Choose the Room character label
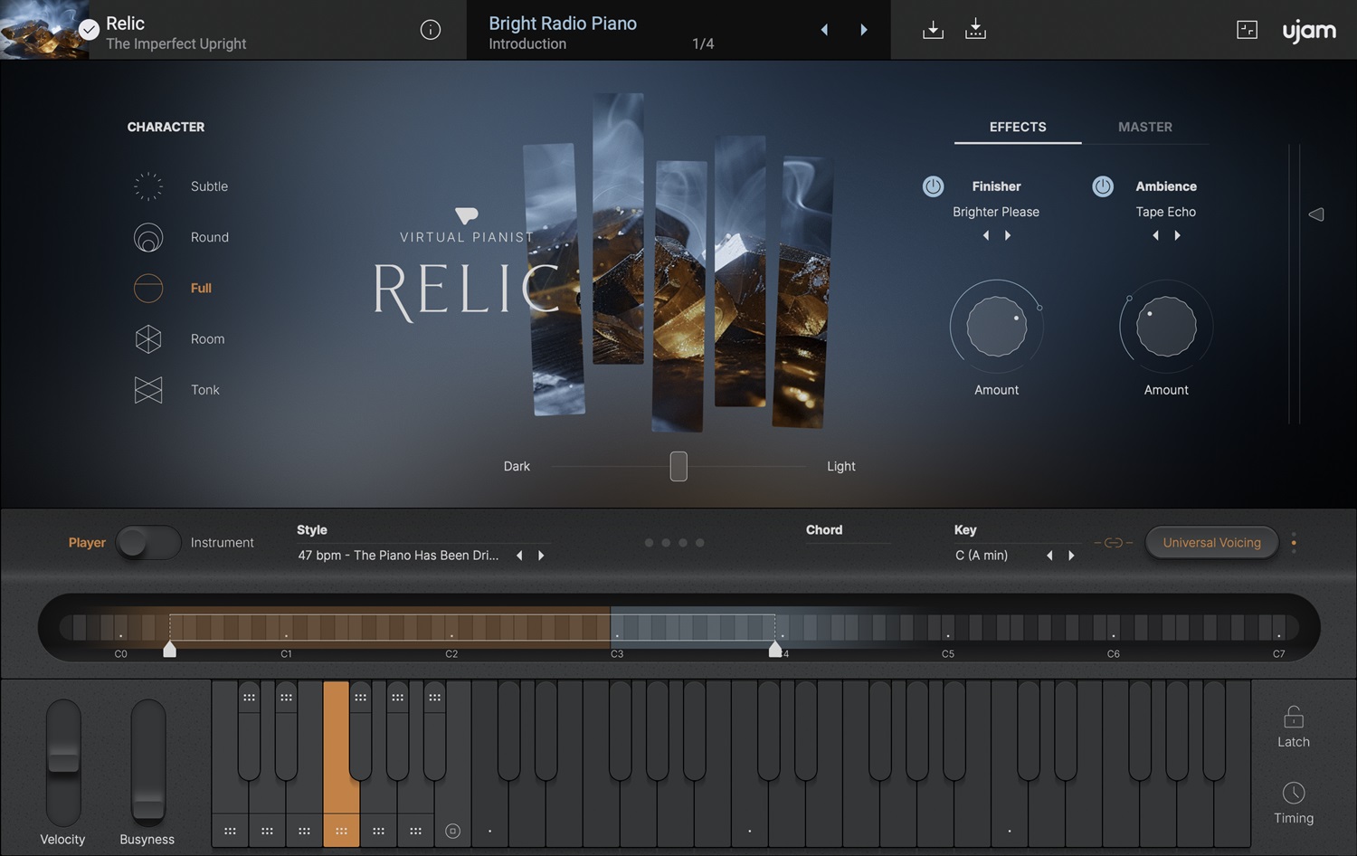The height and width of the screenshot is (856, 1357). (x=207, y=339)
